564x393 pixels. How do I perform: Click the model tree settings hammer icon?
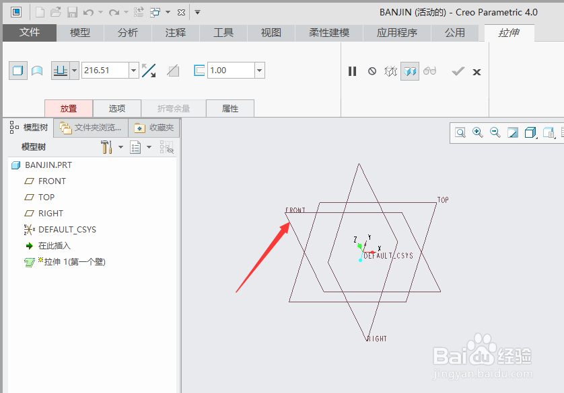coord(106,147)
